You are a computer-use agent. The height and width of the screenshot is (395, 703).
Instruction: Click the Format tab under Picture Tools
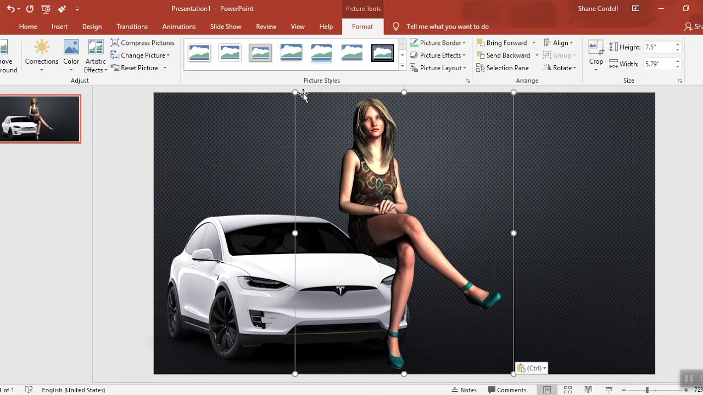[x=362, y=26]
